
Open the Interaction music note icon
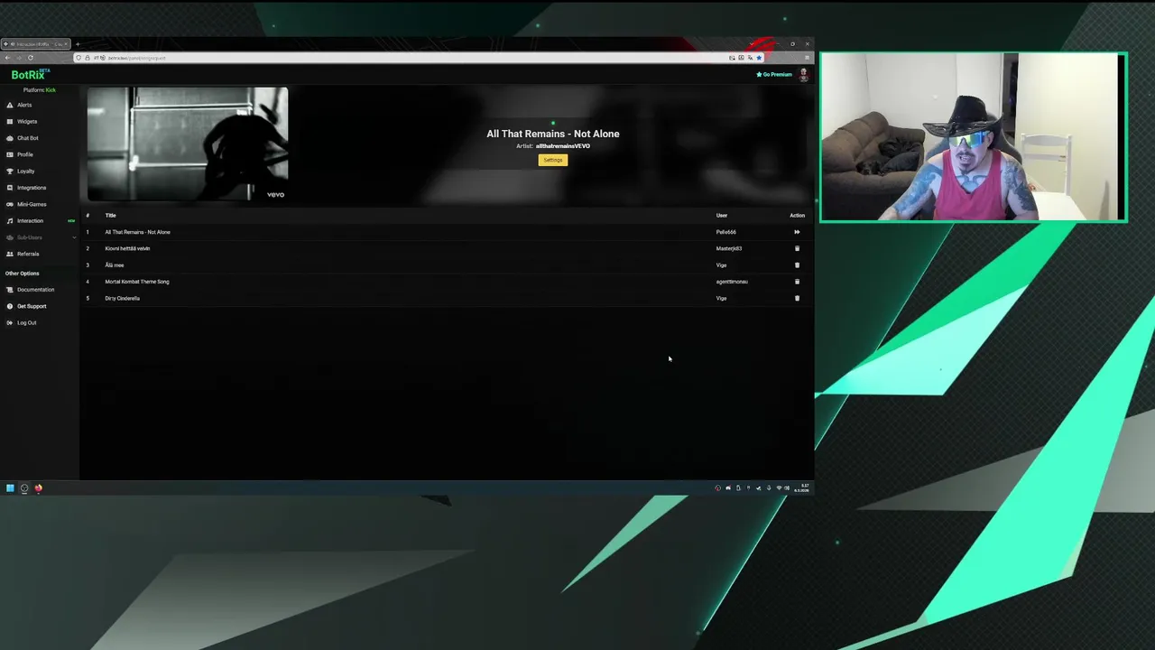[x=10, y=220]
